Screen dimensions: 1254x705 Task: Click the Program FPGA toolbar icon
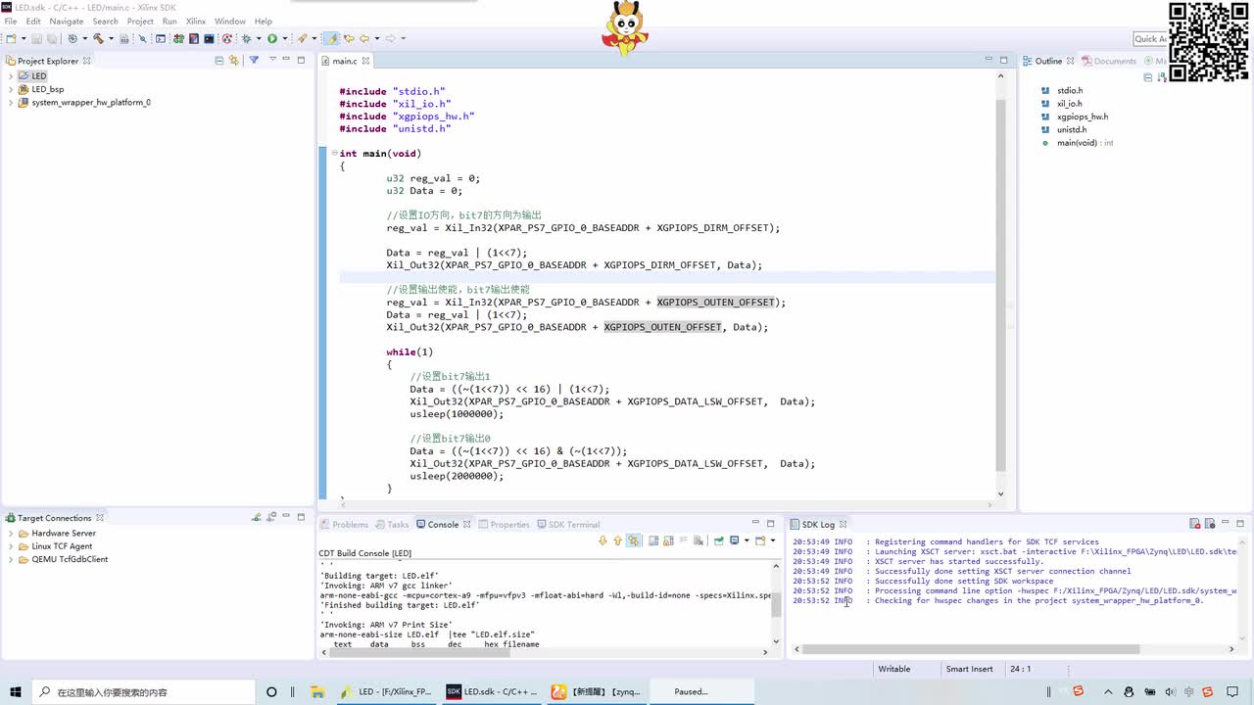pyautogui.click(x=177, y=39)
